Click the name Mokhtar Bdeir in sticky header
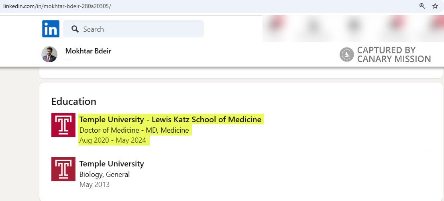 click(x=88, y=51)
